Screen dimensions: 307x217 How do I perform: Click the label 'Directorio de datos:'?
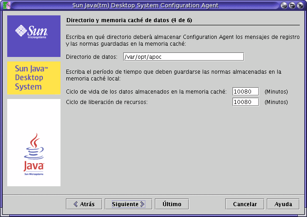click(x=92, y=57)
